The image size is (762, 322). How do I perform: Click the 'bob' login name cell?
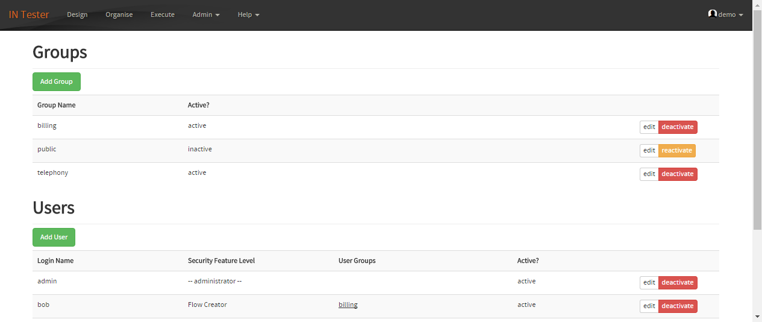pyautogui.click(x=43, y=305)
